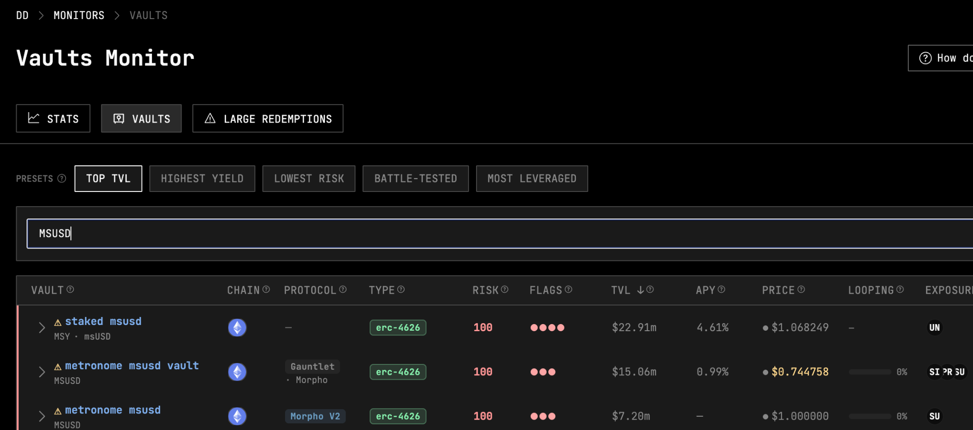Click the $15.06m TVL value
Screen dimensions: 973x430
click(x=634, y=372)
